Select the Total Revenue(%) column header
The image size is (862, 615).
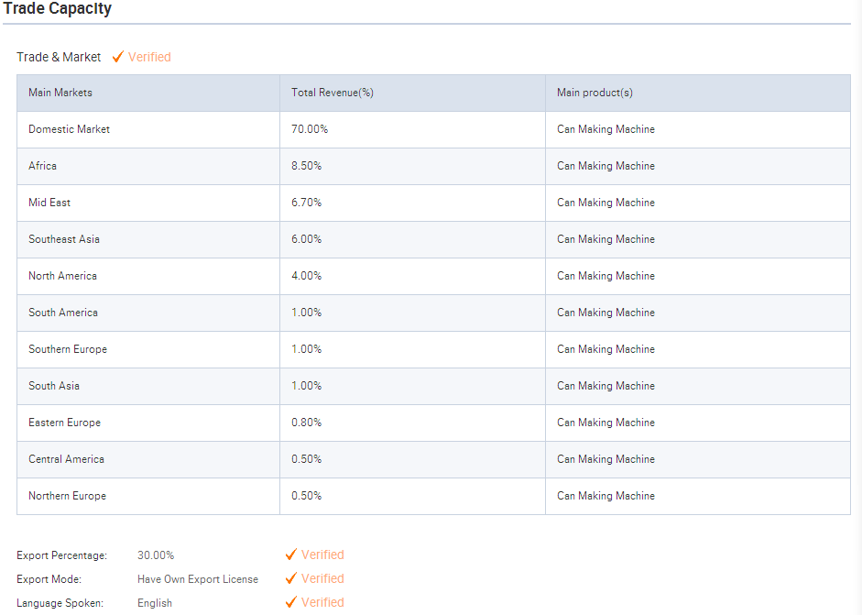coord(412,93)
